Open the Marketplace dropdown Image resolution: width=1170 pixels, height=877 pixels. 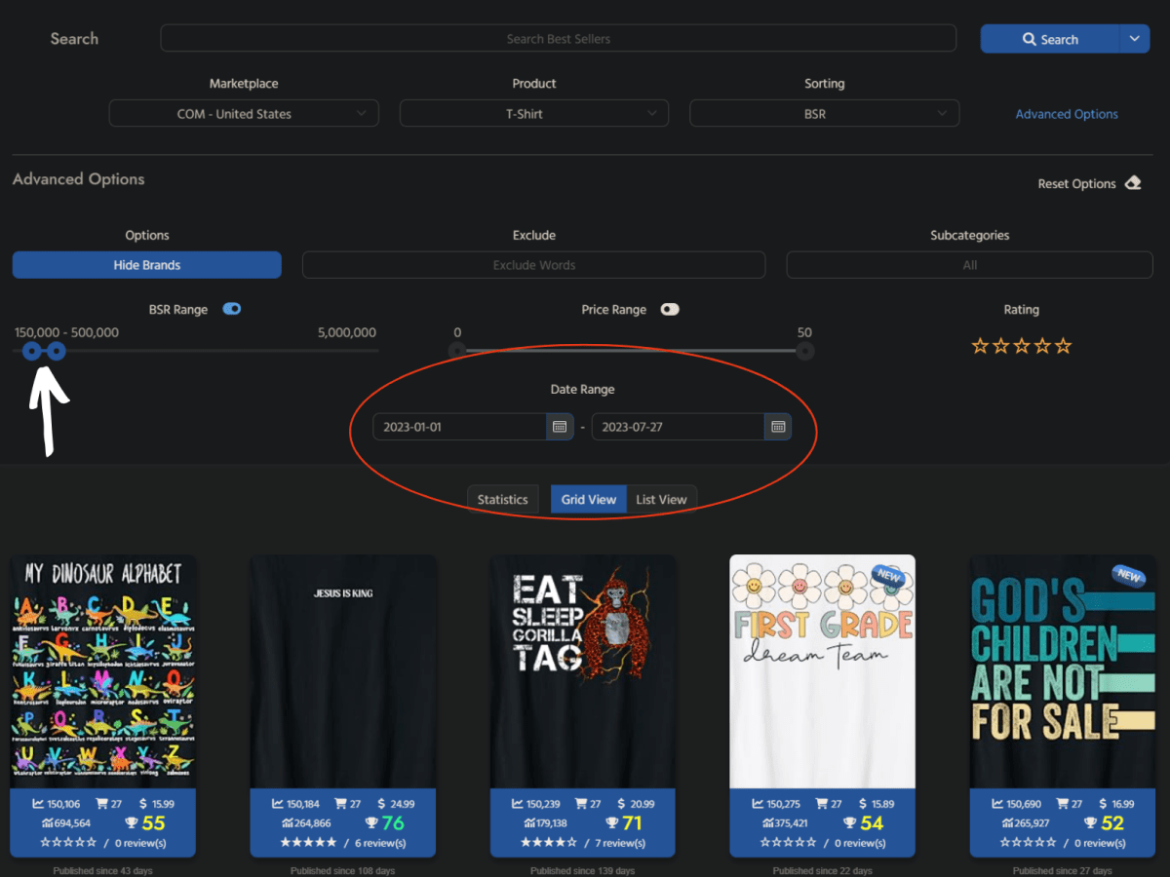click(x=244, y=114)
